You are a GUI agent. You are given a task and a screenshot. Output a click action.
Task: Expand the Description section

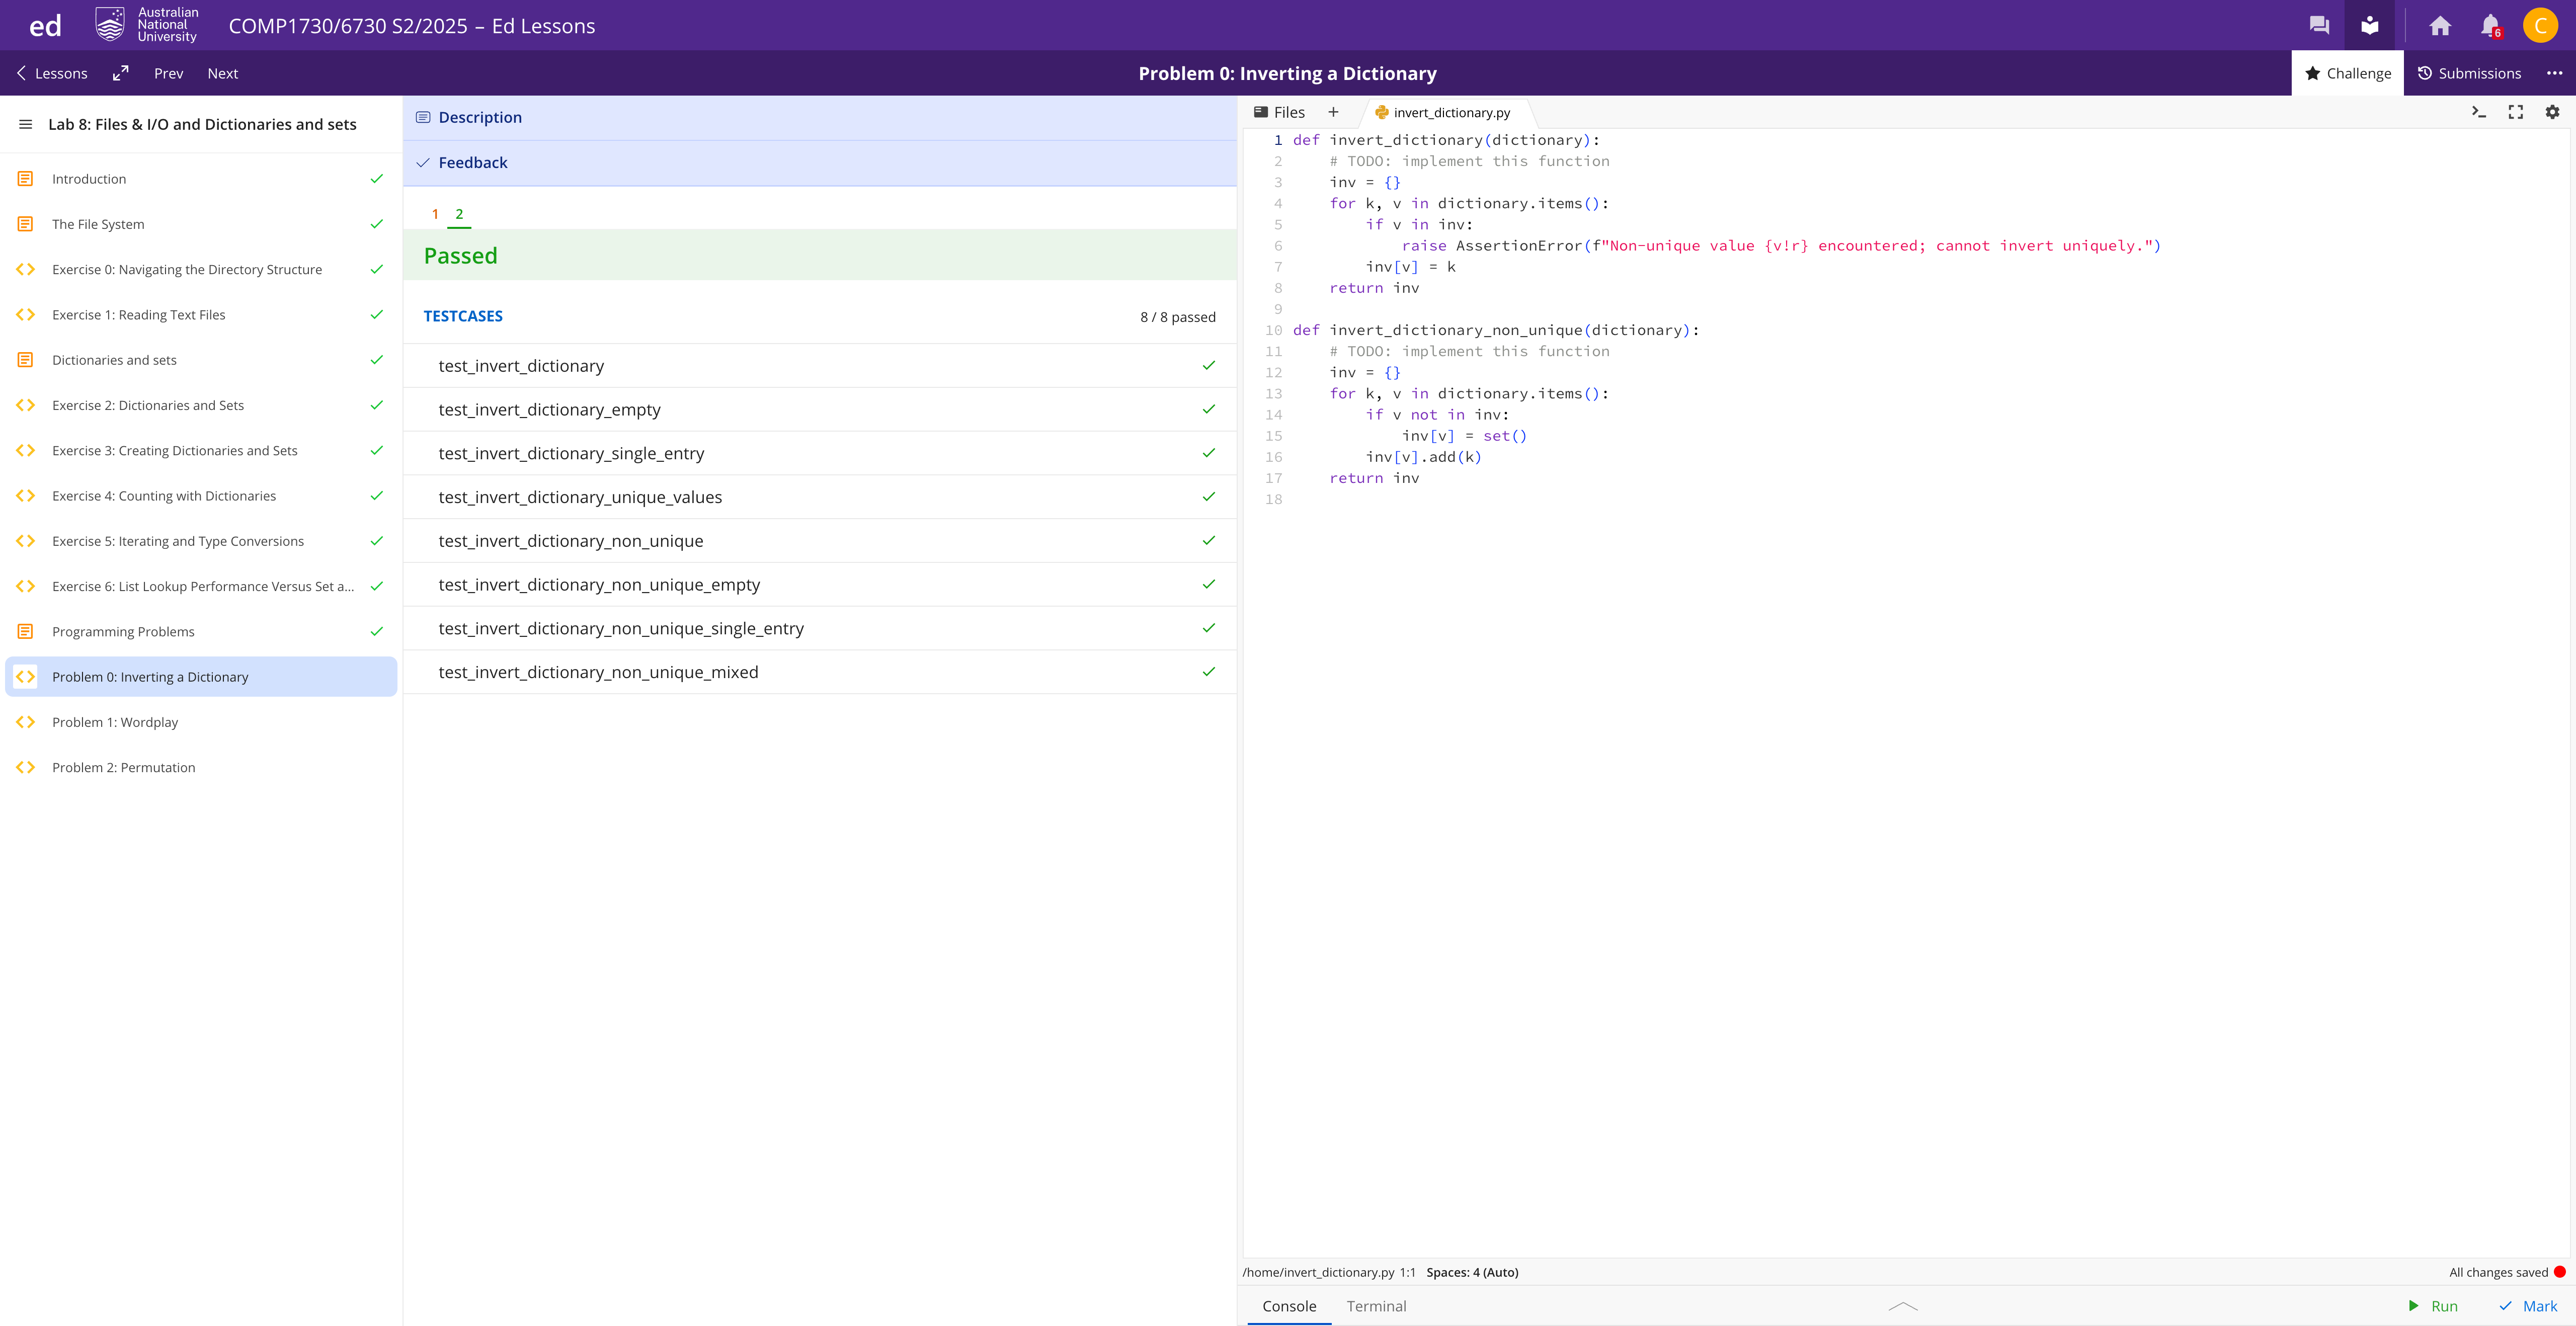(x=820, y=117)
